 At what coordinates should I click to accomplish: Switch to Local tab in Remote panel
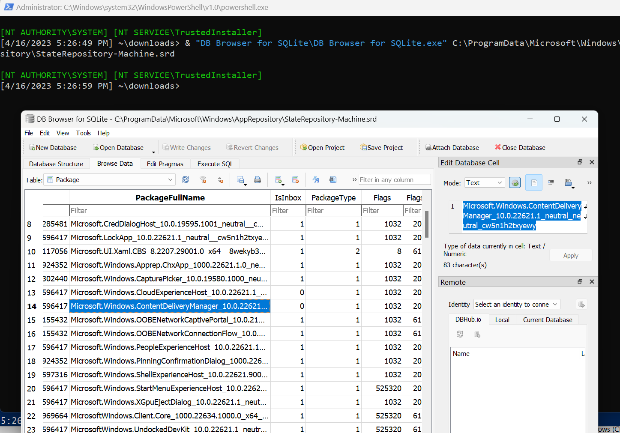point(502,320)
